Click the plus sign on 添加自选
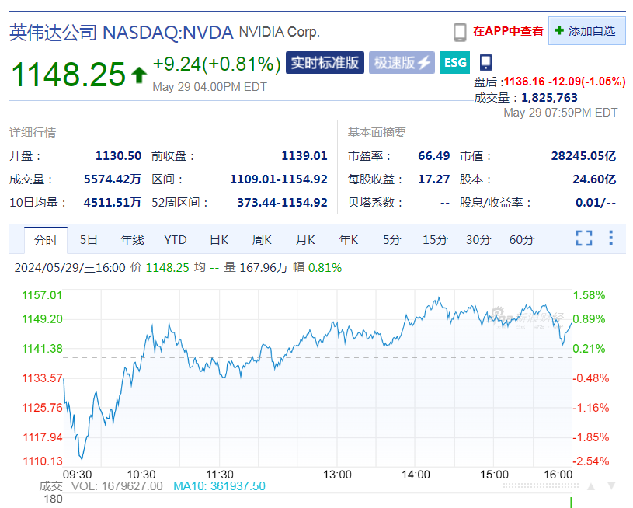This screenshot has width=633, height=508. (x=559, y=30)
